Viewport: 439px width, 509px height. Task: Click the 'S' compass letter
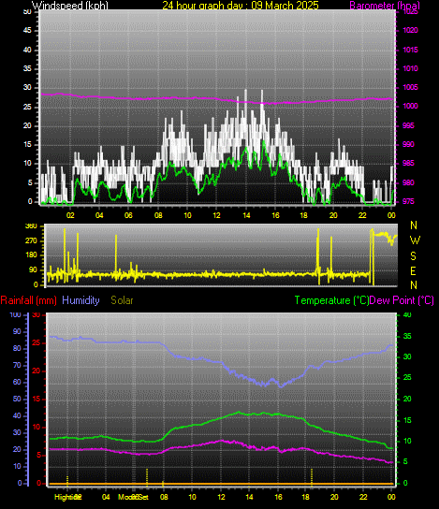413,256
